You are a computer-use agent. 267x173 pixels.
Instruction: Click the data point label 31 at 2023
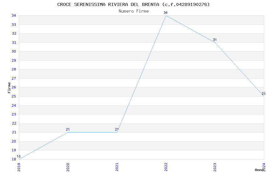(215, 40)
